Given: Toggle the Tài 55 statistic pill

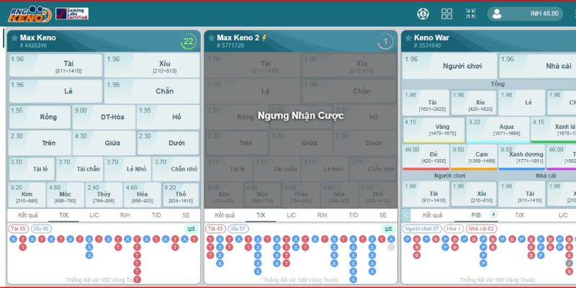Looking at the screenshot, I should point(18,228).
